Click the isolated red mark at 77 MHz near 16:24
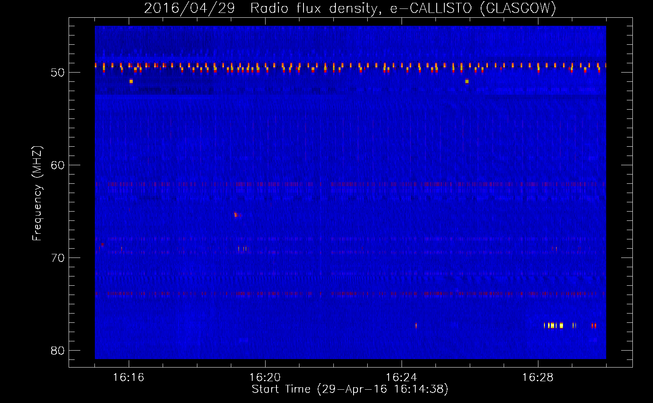The height and width of the screenshot is (403, 653). (x=416, y=325)
